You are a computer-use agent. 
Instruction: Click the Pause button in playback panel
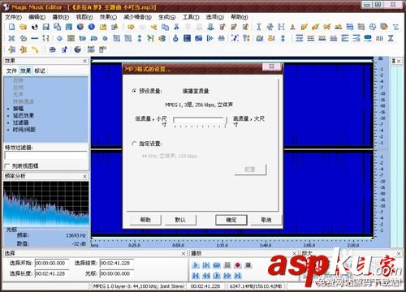tap(227, 265)
